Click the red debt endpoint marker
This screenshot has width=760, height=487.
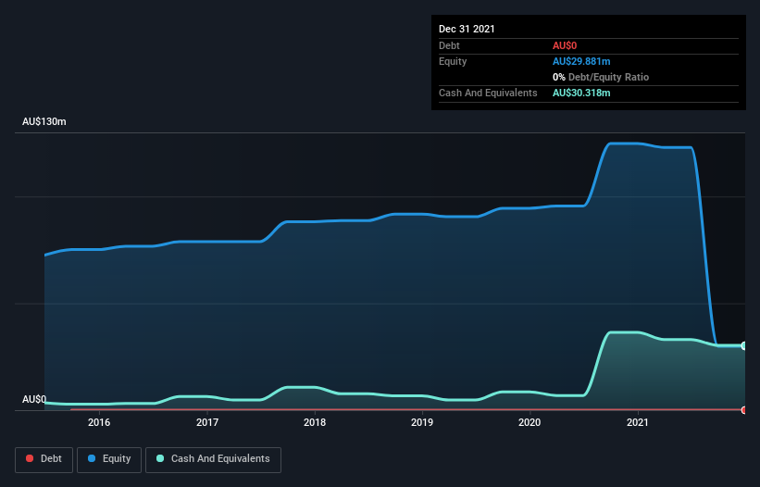(x=744, y=410)
